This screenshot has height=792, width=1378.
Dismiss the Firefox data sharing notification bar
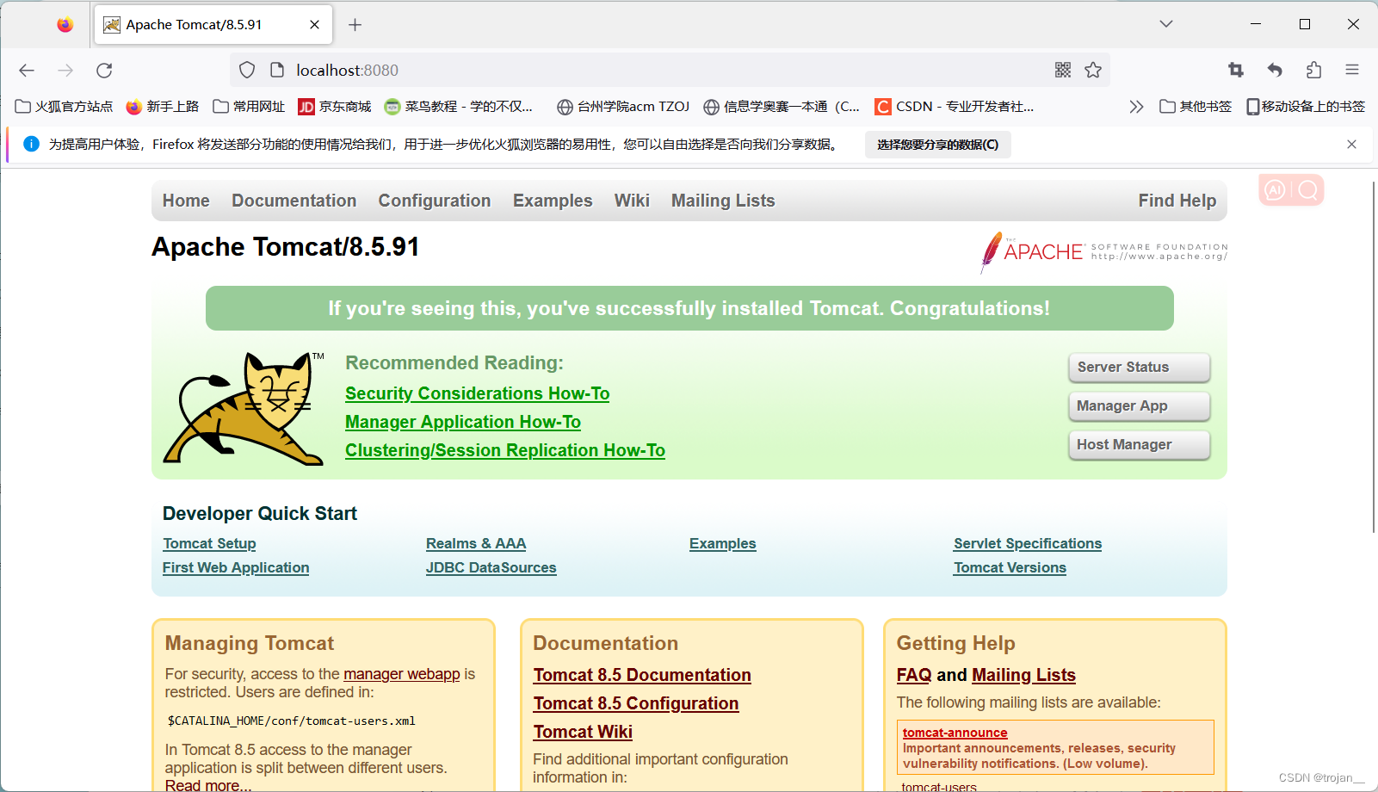tap(1351, 145)
